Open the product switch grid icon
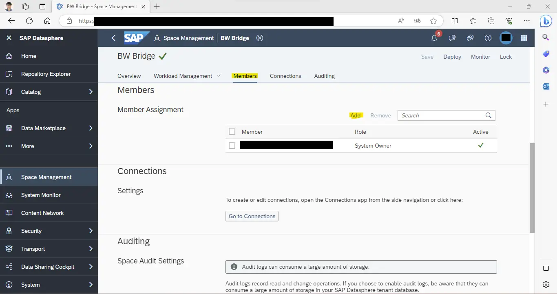This screenshot has height=294, width=557. [524, 38]
